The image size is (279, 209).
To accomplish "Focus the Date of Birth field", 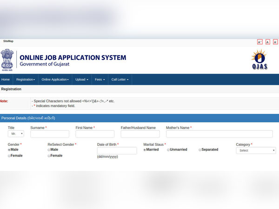I will (117, 150).
